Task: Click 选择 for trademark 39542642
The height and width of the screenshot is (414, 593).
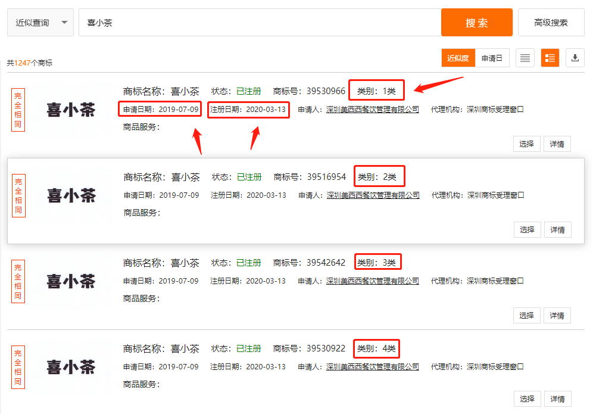Action: pyautogui.click(x=526, y=315)
